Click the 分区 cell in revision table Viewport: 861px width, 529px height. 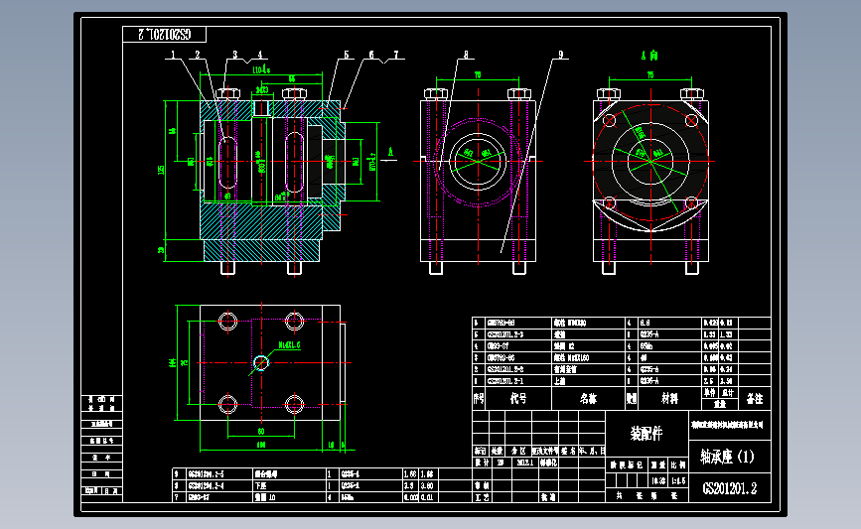518,451
